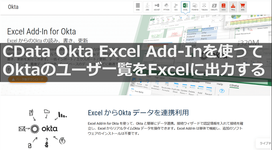Click the 'Excel からOkta データを連携利用' heading
Viewport: 272px width, 150px height.
(138, 113)
